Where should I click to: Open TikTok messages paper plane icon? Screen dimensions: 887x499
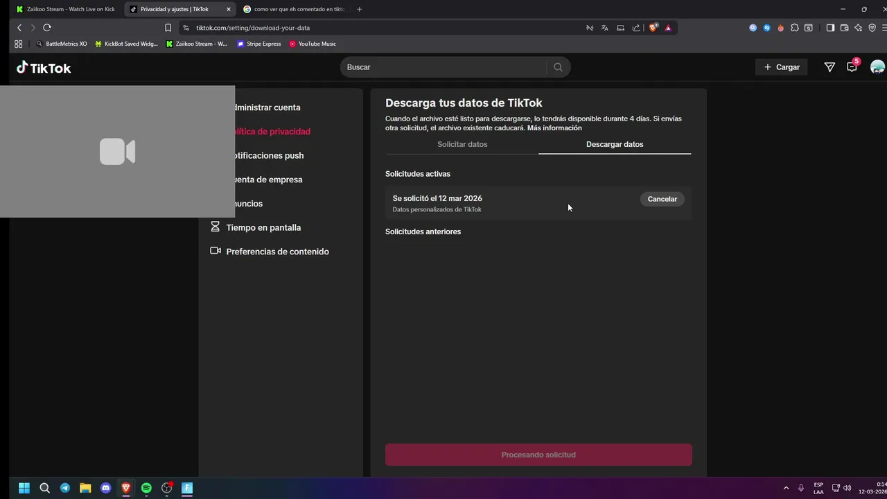(829, 67)
